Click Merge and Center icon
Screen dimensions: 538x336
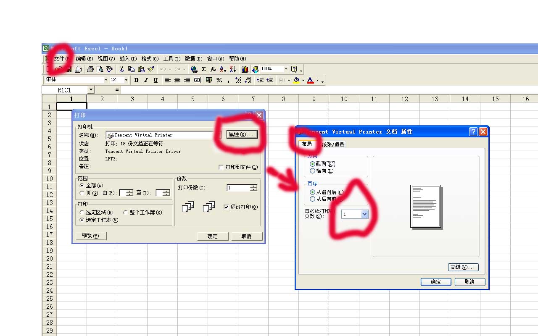197,80
